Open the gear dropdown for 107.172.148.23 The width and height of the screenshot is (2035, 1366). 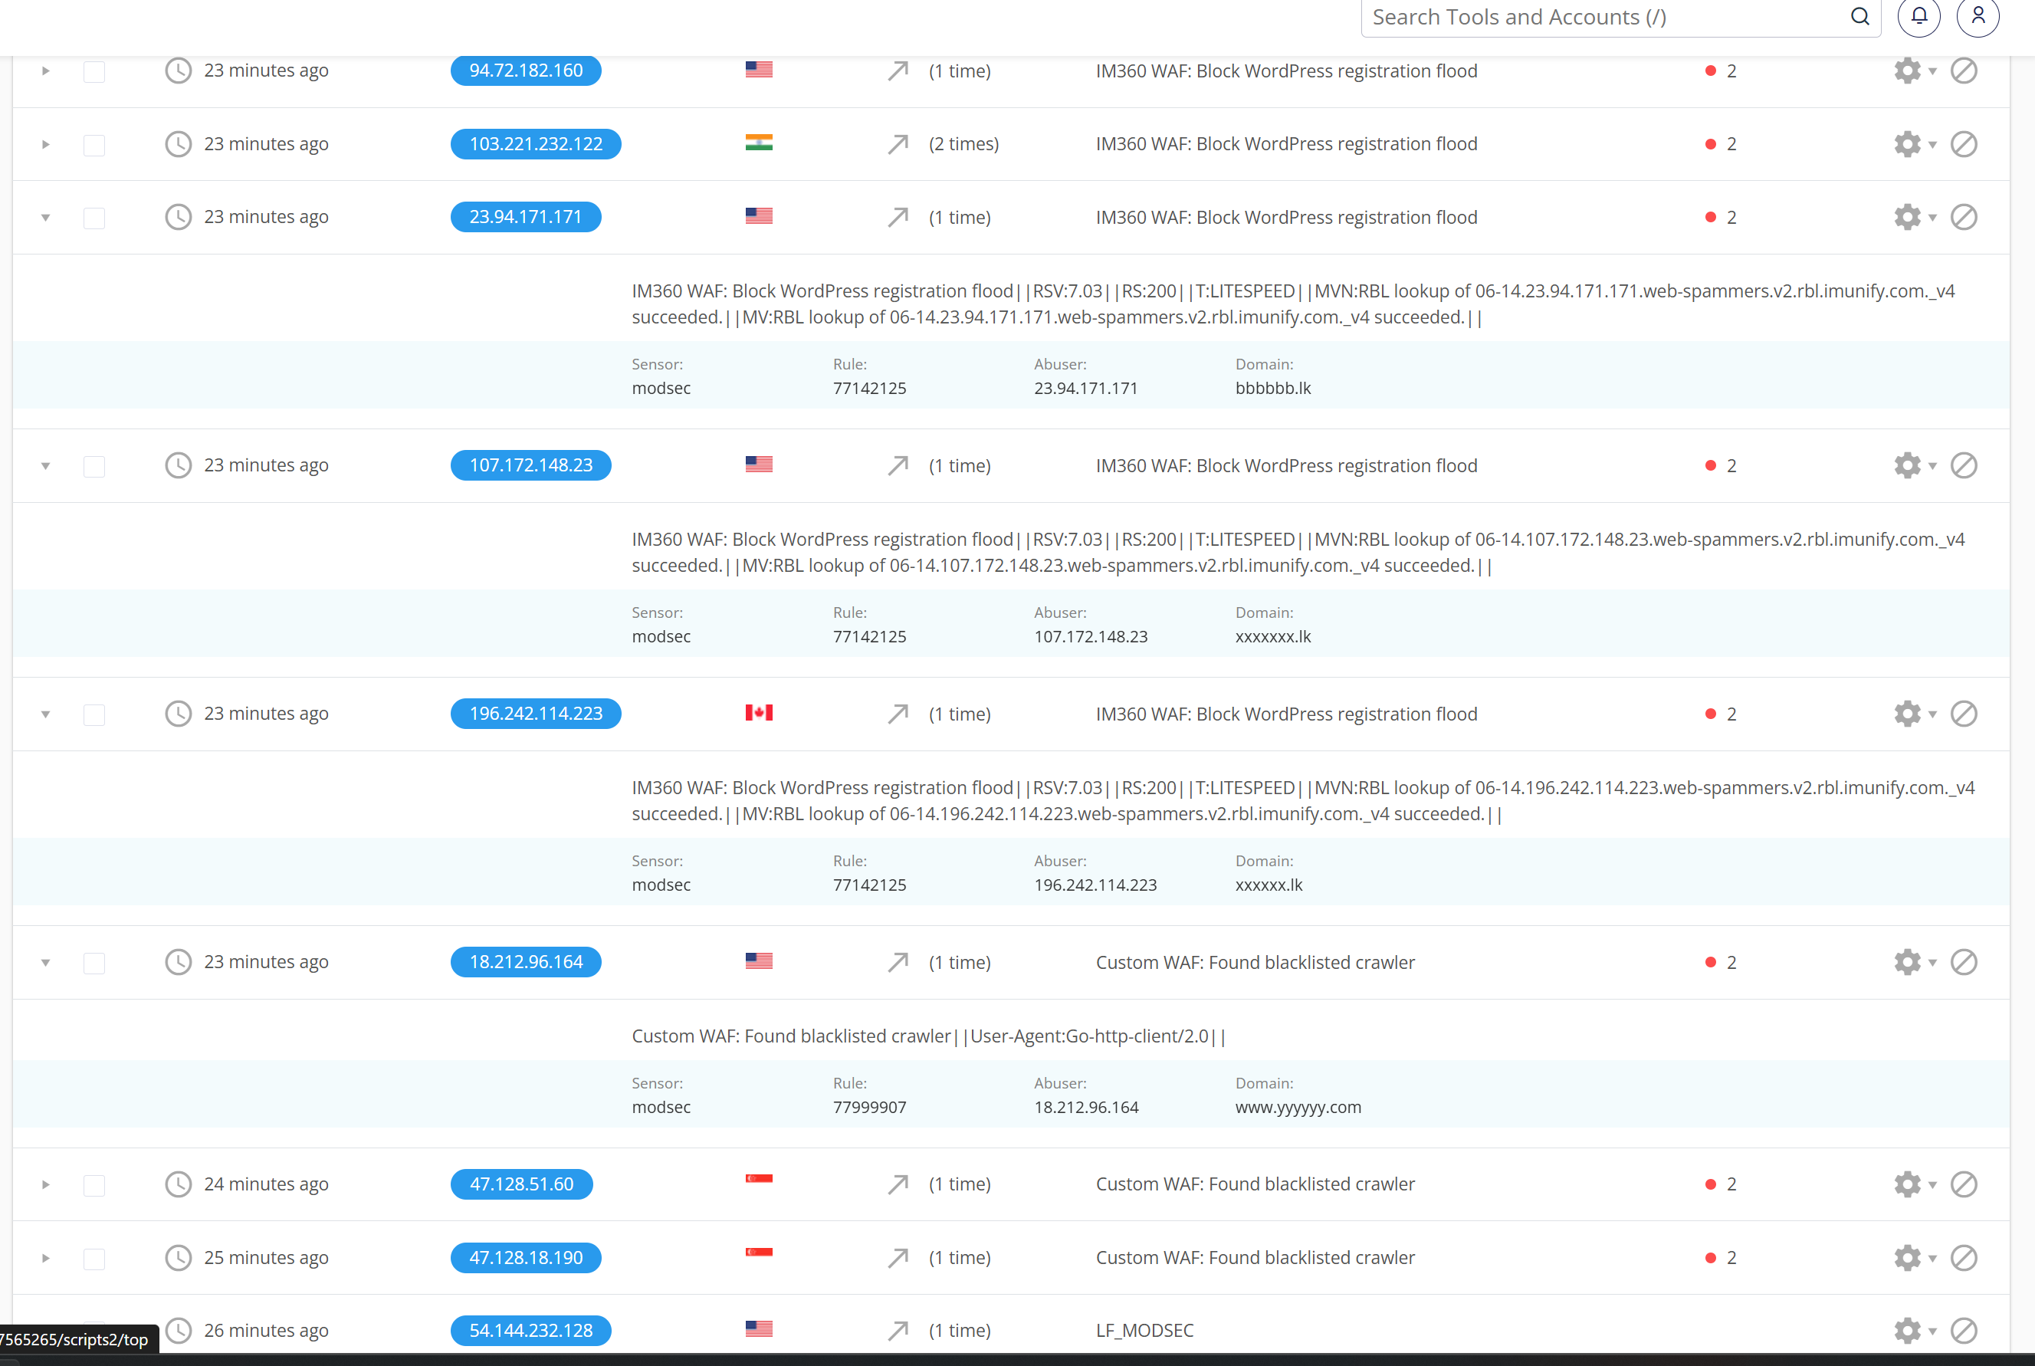(1914, 465)
